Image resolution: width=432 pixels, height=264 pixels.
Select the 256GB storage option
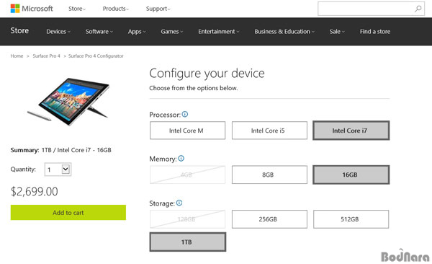coord(269,219)
